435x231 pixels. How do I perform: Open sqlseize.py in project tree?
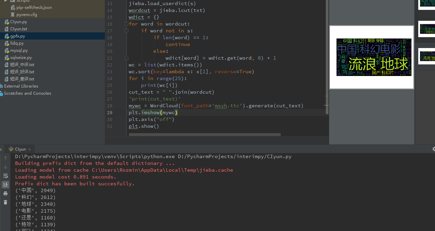(21, 58)
